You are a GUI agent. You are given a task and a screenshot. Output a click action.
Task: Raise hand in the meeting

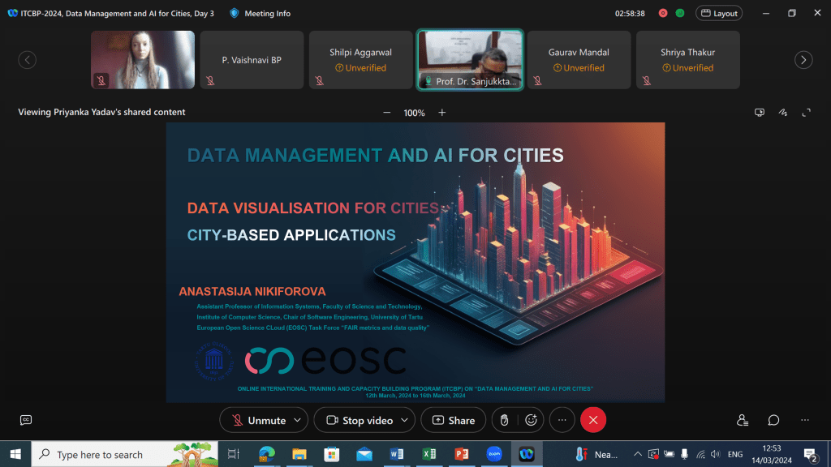pyautogui.click(x=504, y=420)
